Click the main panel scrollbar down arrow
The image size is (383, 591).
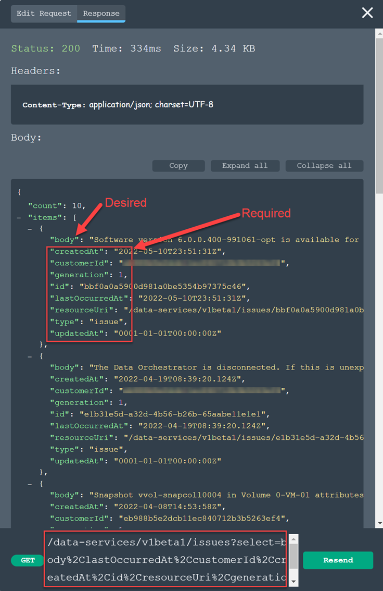[x=379, y=523]
